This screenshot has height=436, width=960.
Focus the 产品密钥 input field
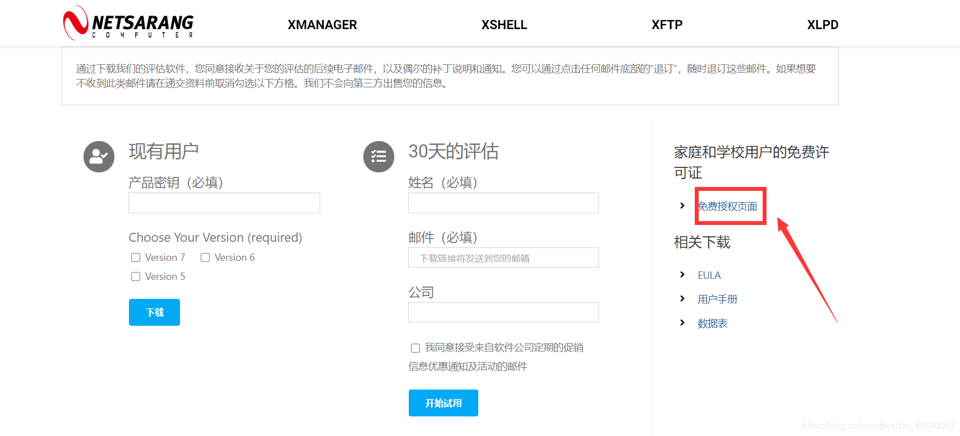click(x=224, y=203)
